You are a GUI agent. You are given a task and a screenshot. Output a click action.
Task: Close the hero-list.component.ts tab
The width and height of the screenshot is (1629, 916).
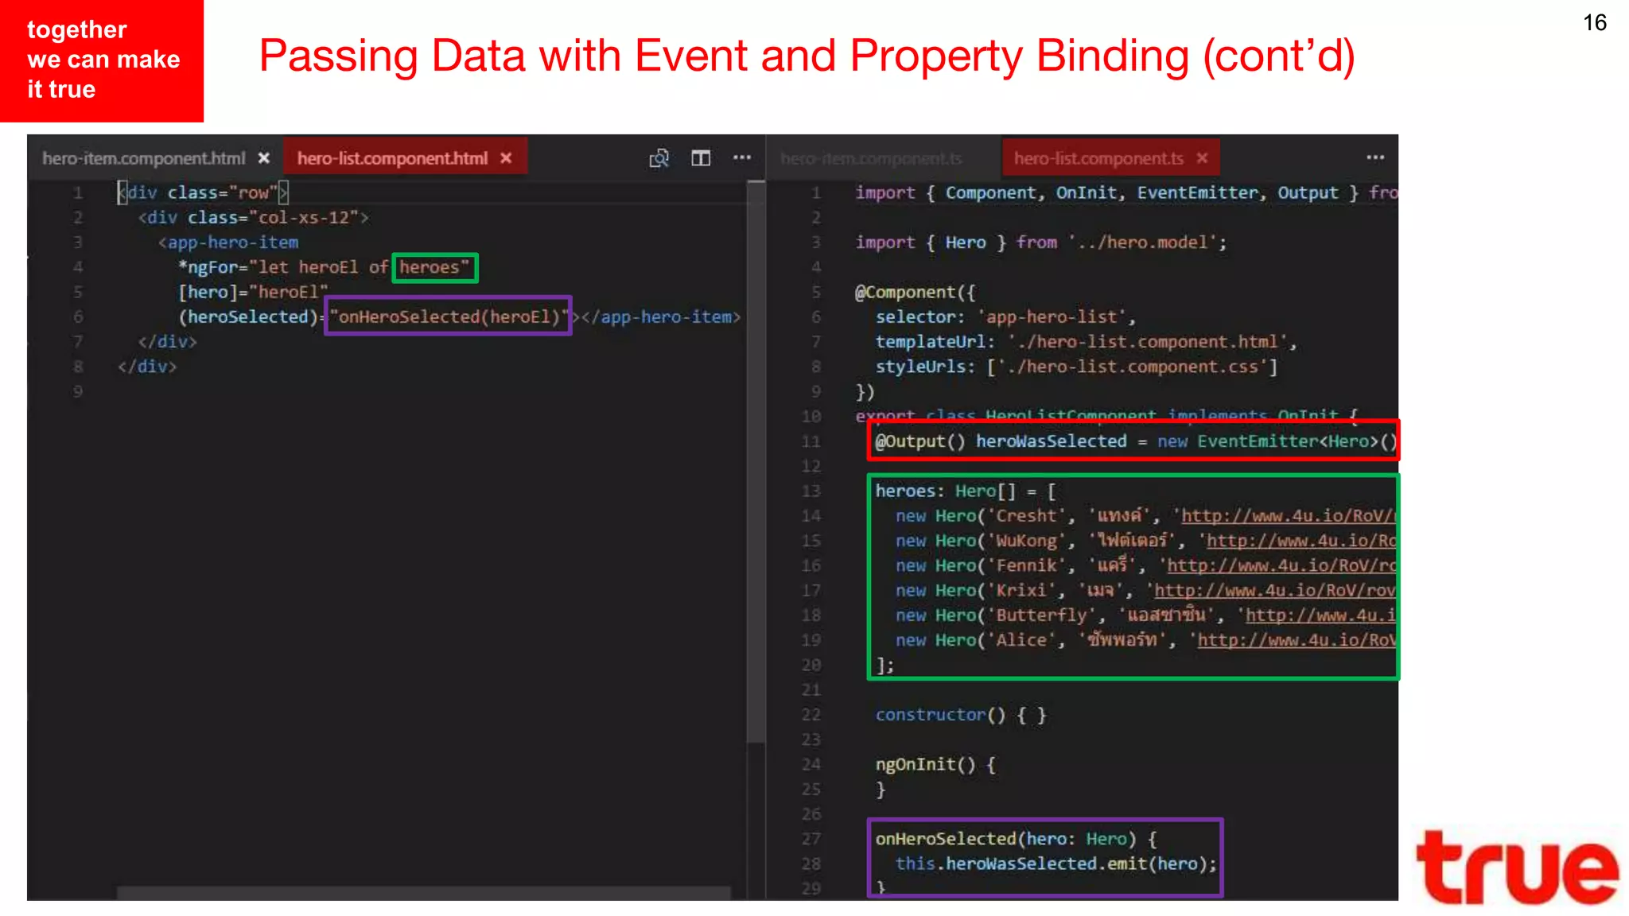(1202, 158)
